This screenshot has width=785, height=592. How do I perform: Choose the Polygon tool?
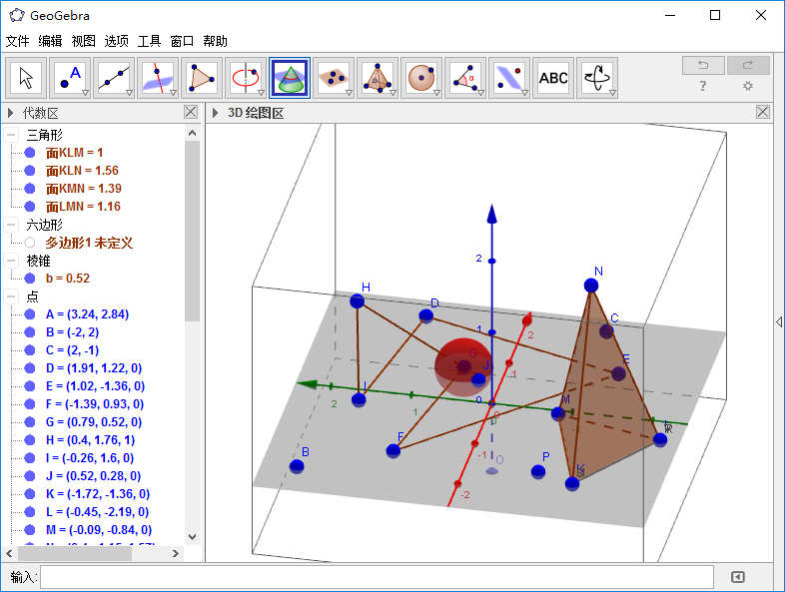coord(202,77)
